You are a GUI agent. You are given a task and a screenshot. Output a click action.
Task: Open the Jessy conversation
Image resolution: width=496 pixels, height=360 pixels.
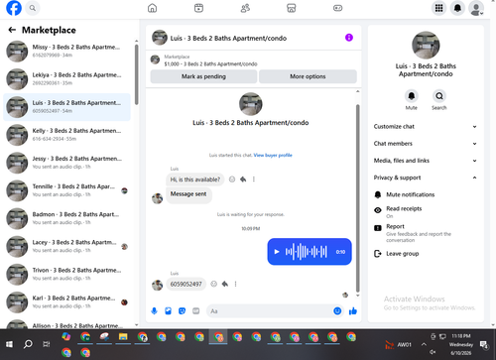67,163
